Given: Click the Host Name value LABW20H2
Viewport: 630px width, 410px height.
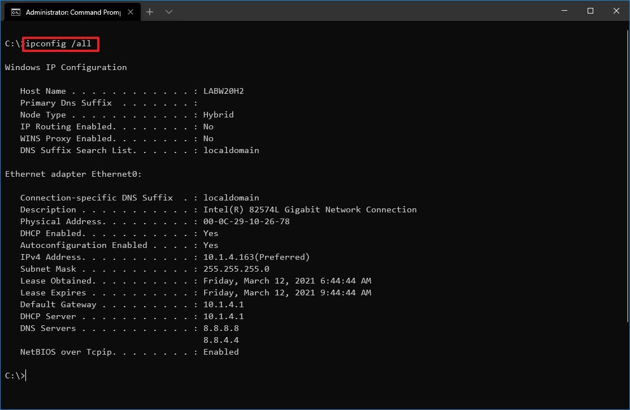Looking at the screenshot, I should click(224, 90).
